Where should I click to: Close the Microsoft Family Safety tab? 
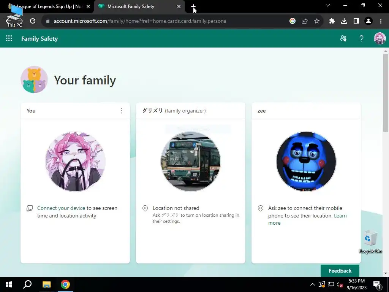[x=179, y=6]
